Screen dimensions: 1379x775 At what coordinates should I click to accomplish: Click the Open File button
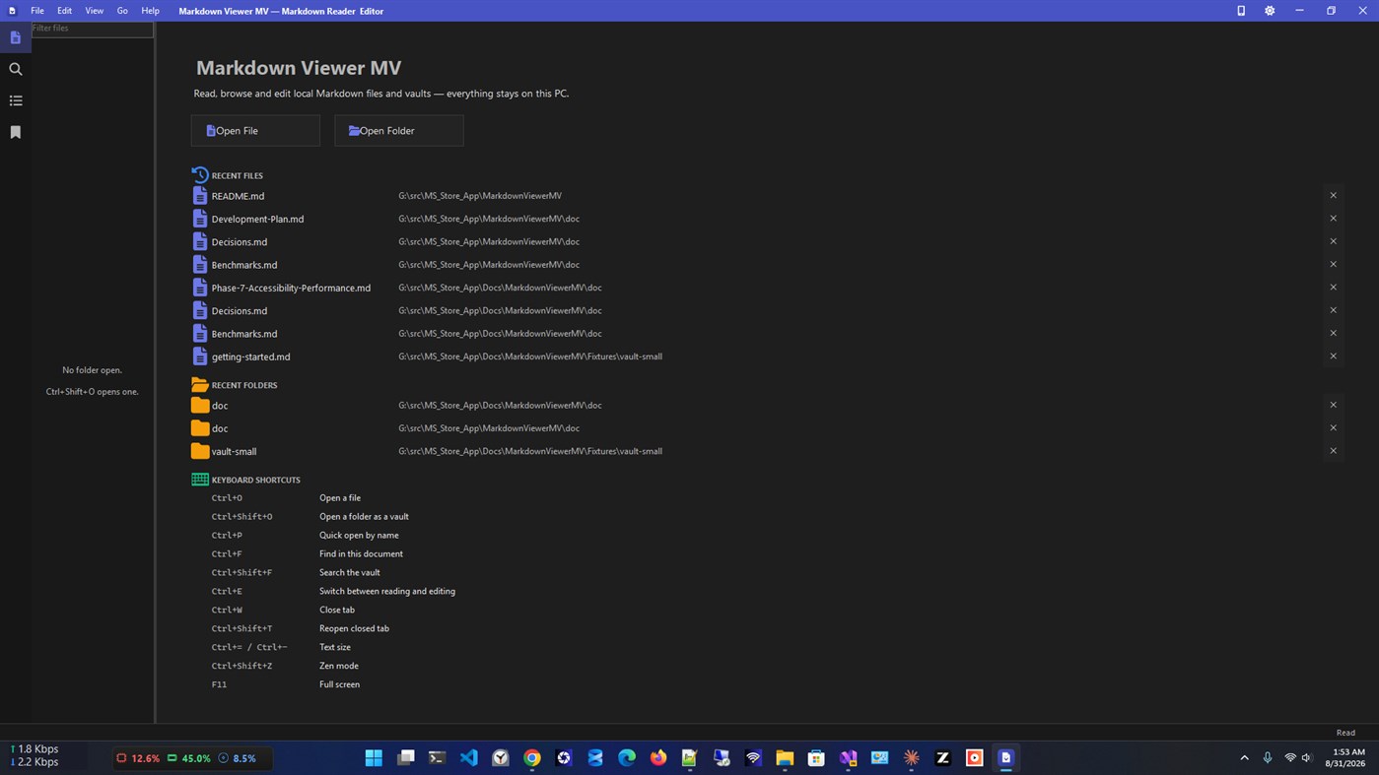[x=255, y=130]
